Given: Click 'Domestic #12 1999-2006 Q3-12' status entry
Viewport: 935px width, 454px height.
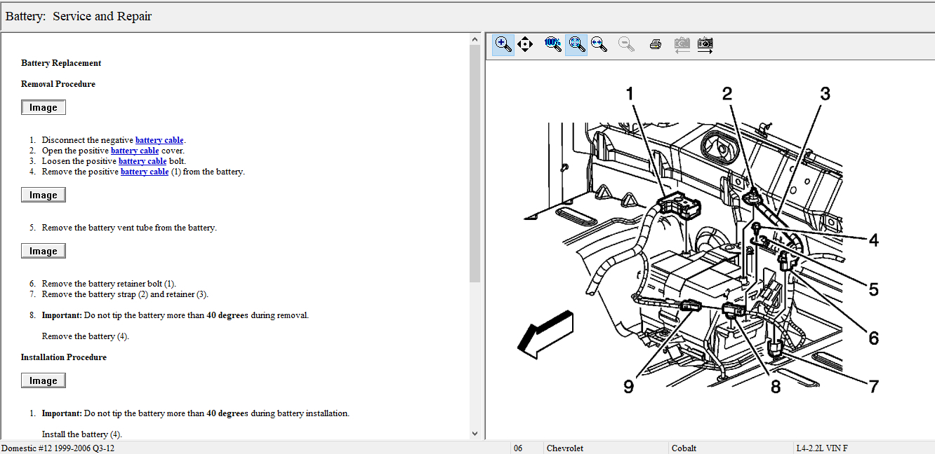Looking at the screenshot, I should 58,448.
